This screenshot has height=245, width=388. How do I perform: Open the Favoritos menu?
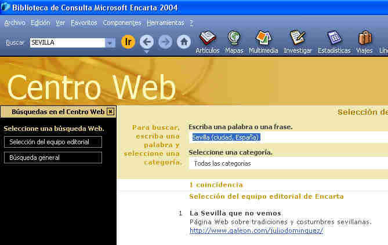84,23
